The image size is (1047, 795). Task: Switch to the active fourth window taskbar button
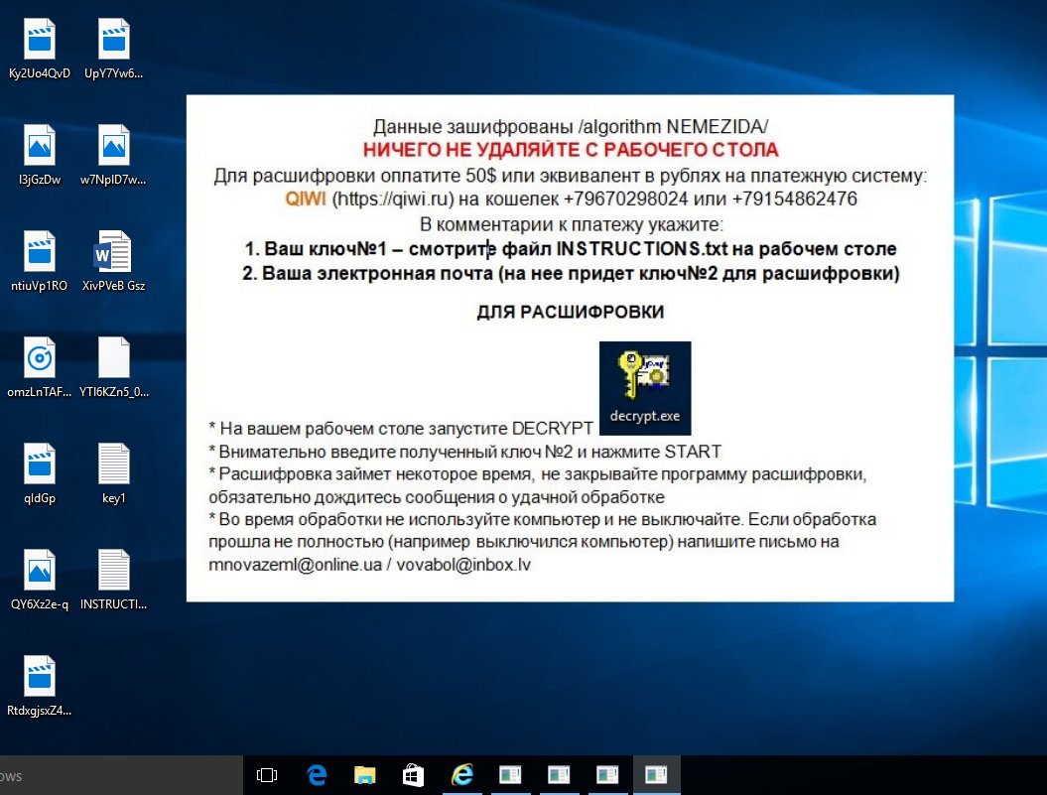pos(657,775)
